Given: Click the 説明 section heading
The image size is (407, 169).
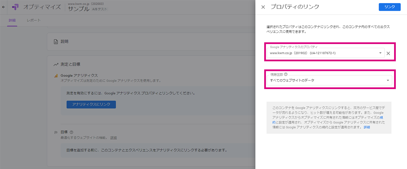Looking at the screenshot, I should [x=64, y=42].
